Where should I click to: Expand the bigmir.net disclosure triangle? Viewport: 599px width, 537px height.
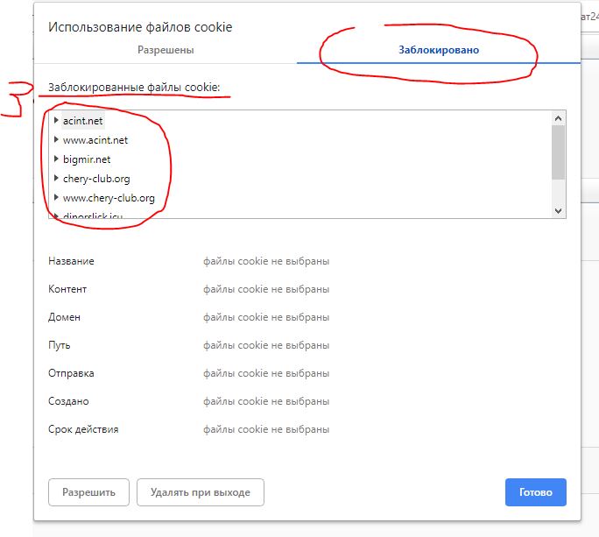click(56, 159)
